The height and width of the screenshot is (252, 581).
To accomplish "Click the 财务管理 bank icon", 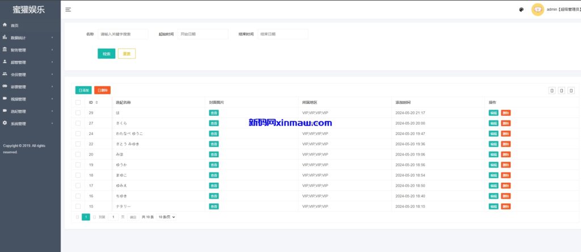I will coord(5,50).
